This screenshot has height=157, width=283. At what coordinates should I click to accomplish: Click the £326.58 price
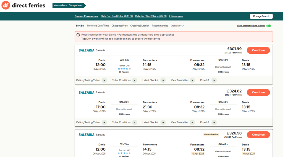pyautogui.click(x=234, y=133)
